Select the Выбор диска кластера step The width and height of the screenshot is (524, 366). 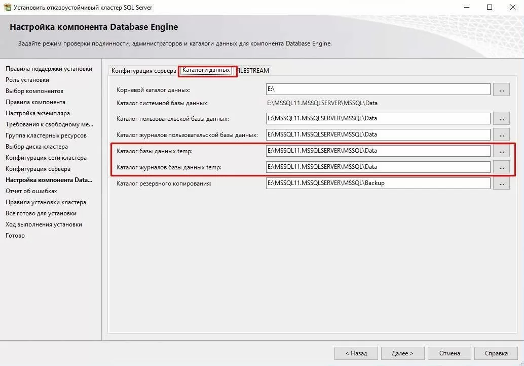[37, 147]
